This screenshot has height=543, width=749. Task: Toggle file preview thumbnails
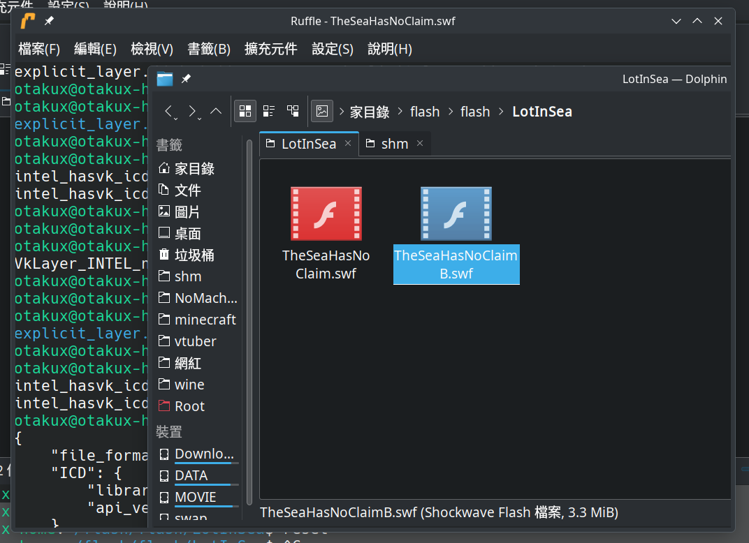[322, 110]
